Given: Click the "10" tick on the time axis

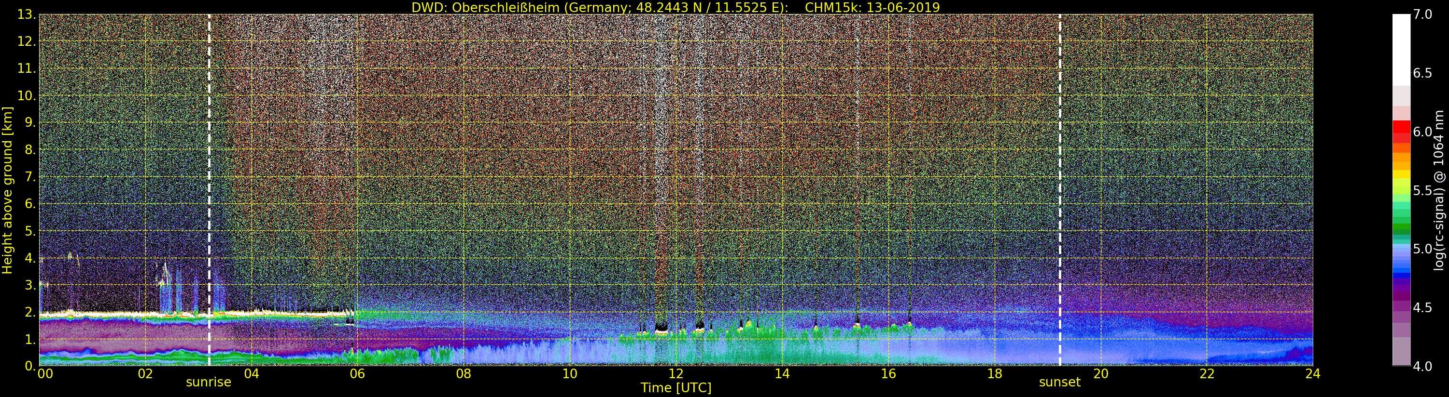Looking at the screenshot, I should tap(570, 373).
